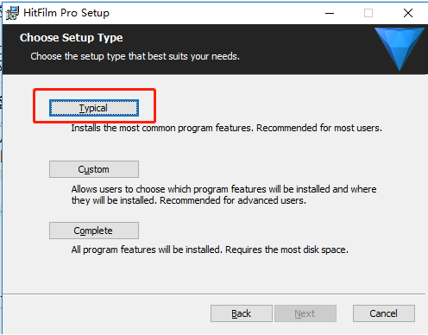Click the blue HitFilm diamond logo
428x335 pixels.
pyautogui.click(x=400, y=48)
